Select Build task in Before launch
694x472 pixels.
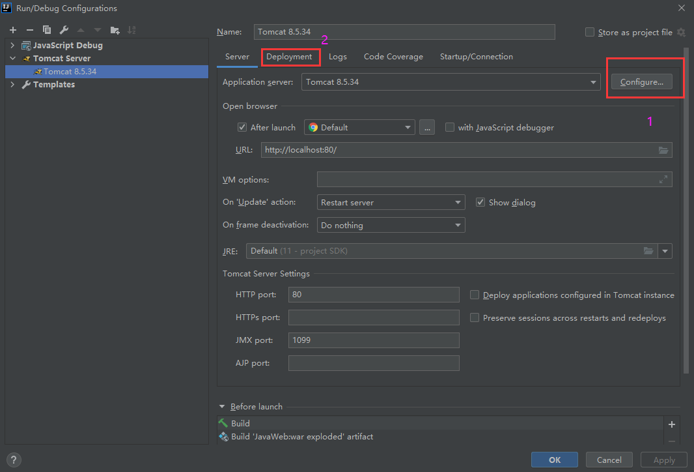pyautogui.click(x=440, y=423)
